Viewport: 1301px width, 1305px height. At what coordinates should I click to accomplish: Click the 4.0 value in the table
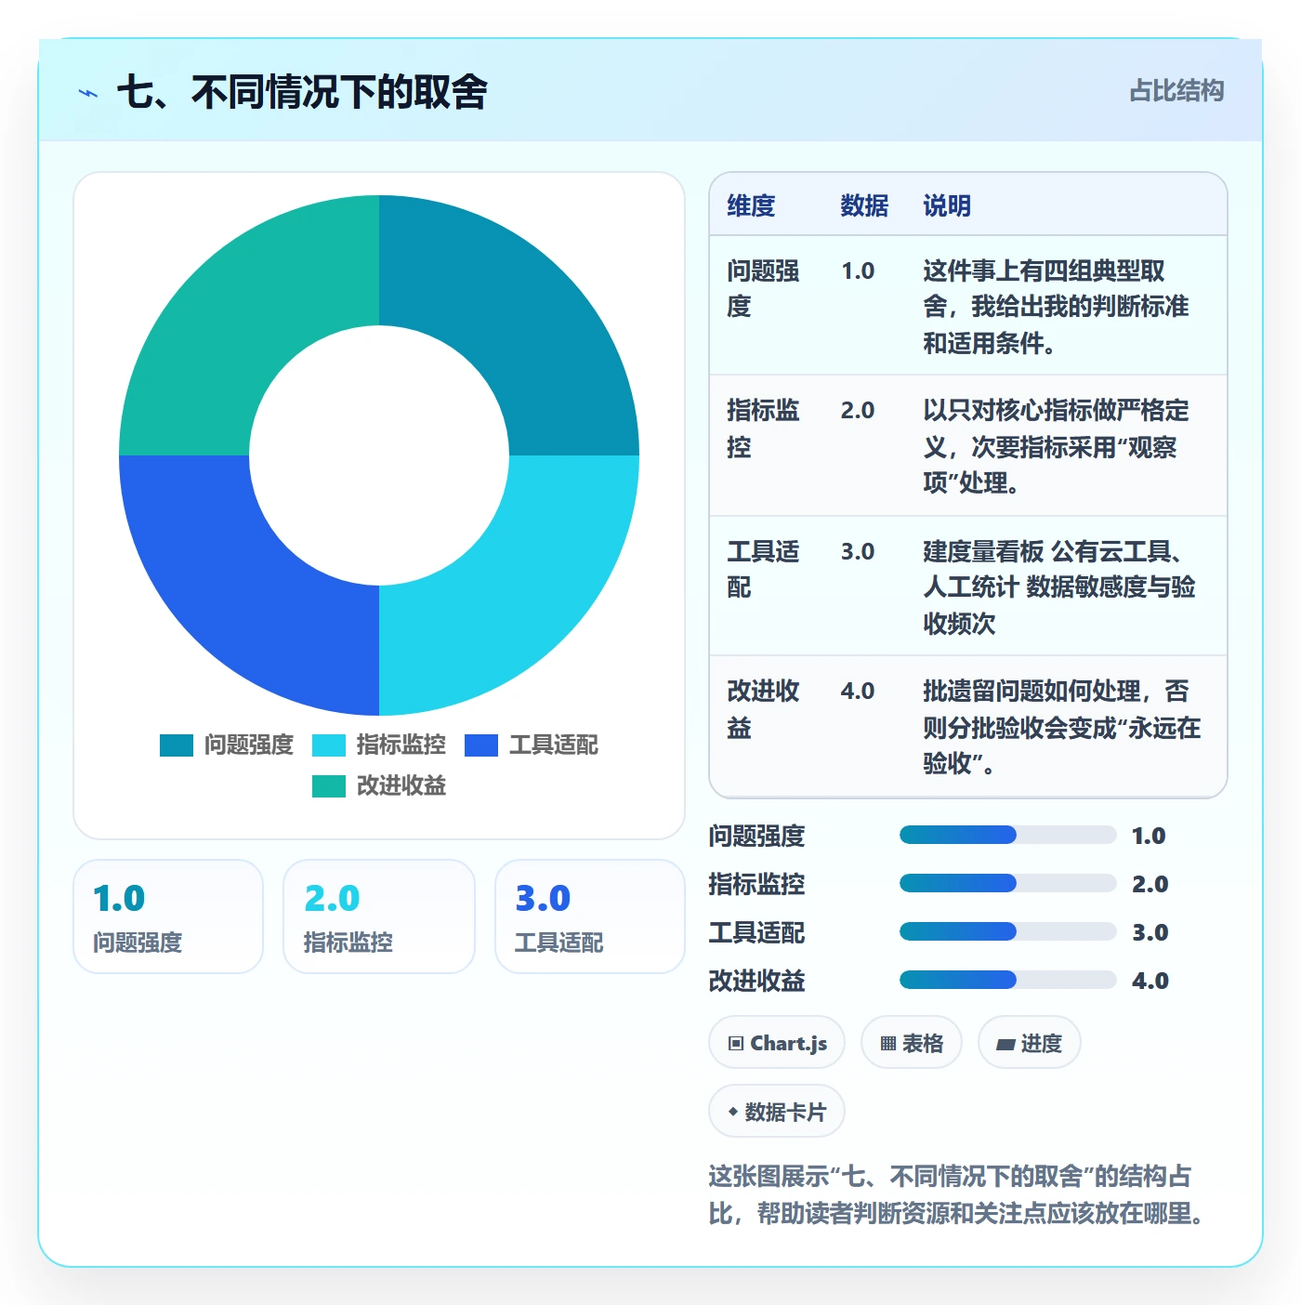pos(858,692)
